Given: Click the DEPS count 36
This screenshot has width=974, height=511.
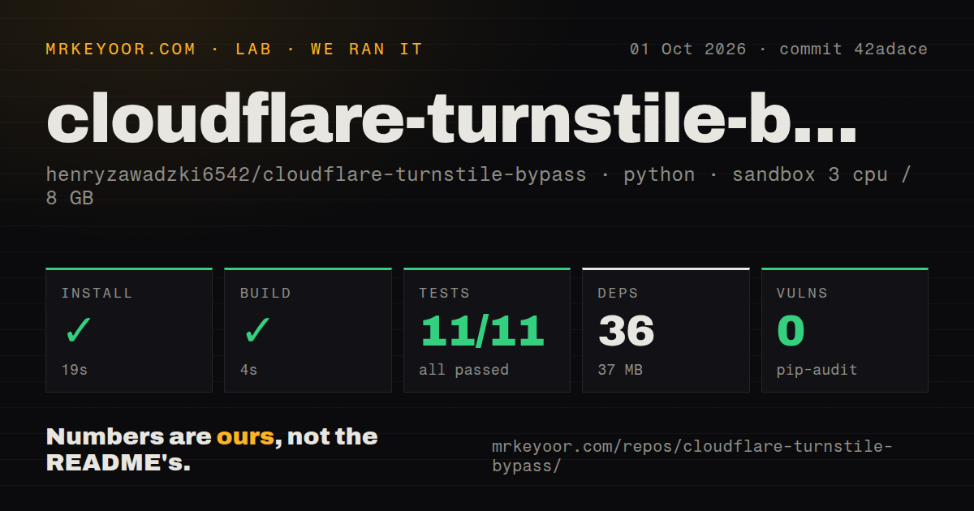Looking at the screenshot, I should (x=626, y=331).
